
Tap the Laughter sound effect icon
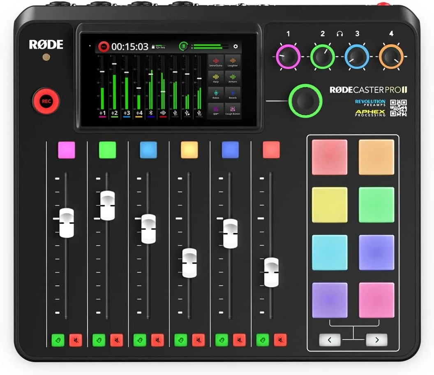click(x=233, y=61)
